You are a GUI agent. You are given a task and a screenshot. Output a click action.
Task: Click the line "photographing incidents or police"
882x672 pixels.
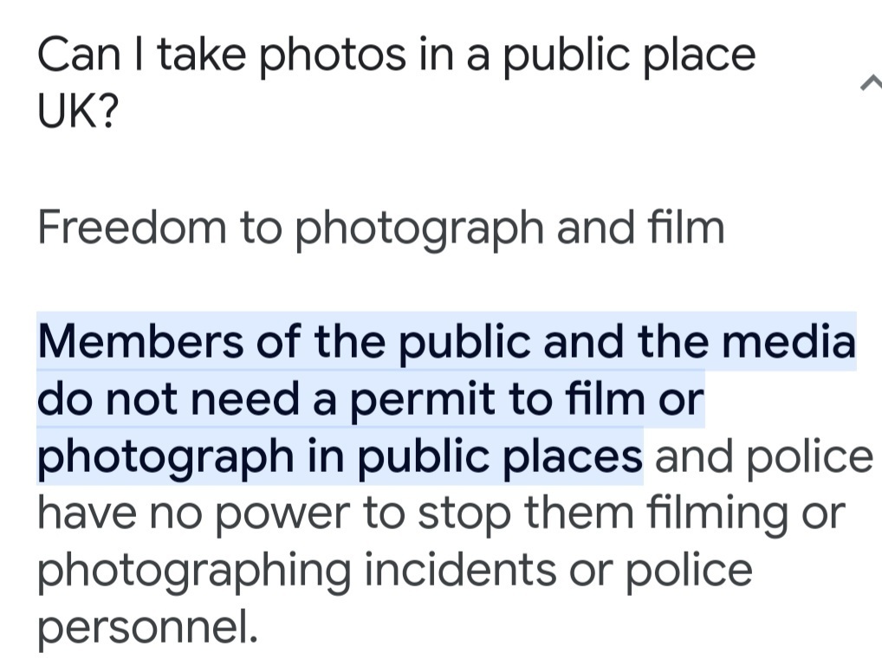pyautogui.click(x=394, y=571)
